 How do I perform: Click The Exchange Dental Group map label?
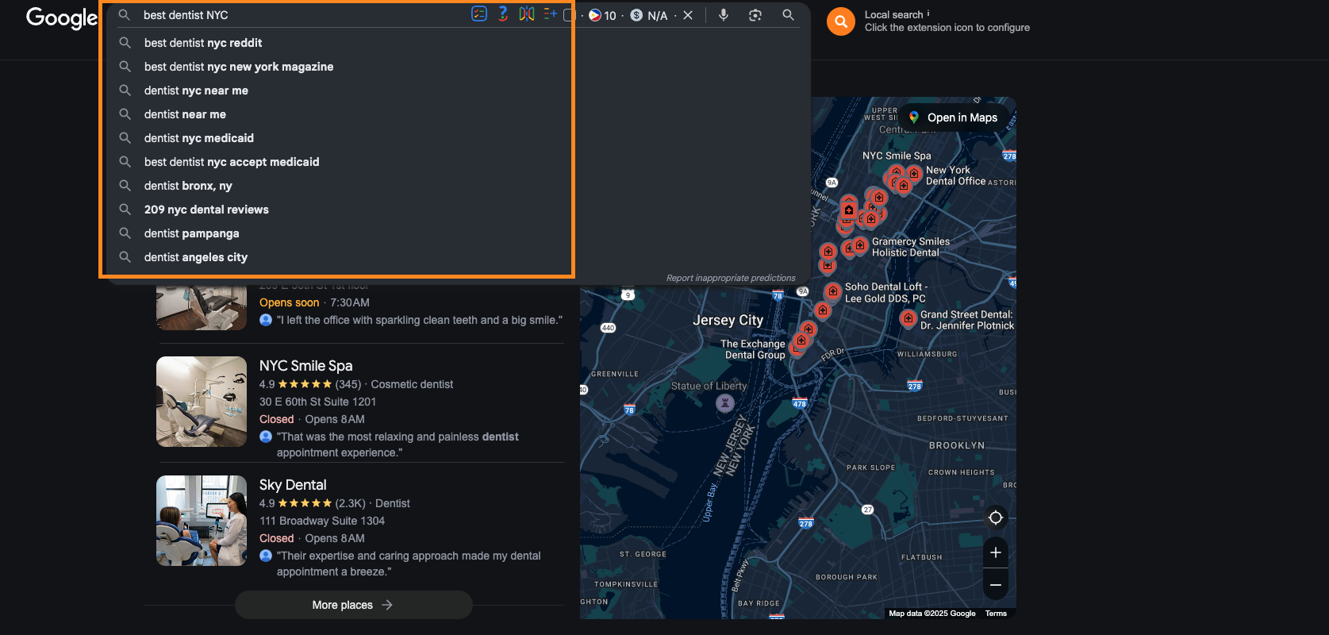click(x=753, y=349)
